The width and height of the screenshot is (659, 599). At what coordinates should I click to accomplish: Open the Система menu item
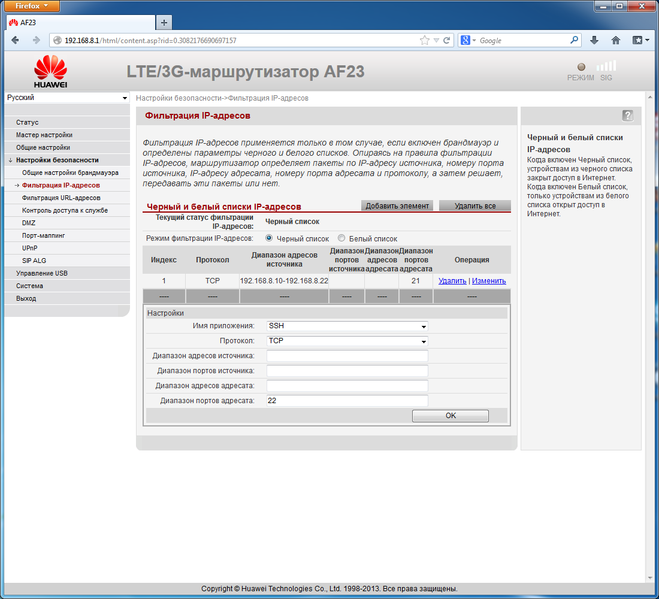[29, 286]
